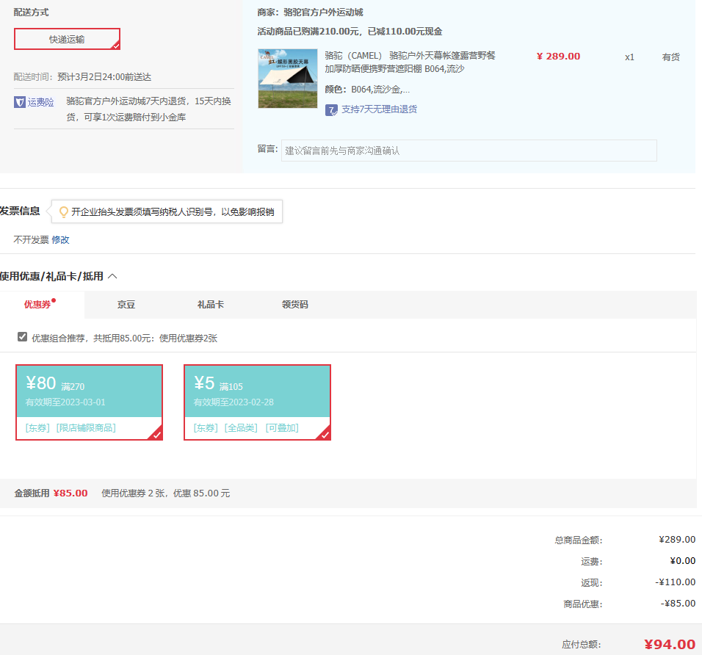
Task: Click the 返现 -¥110.00 value
Action: [x=675, y=582]
